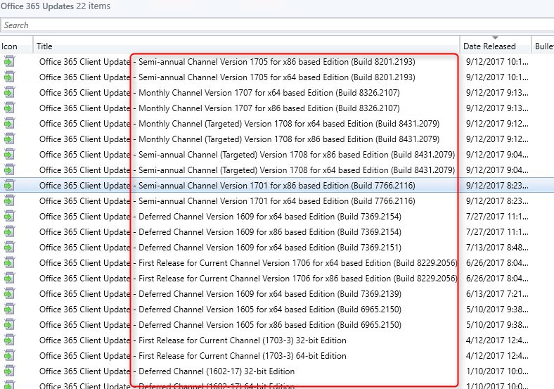
Task: Click date cell of Deferred 1605 x64 row
Action: click(497, 310)
